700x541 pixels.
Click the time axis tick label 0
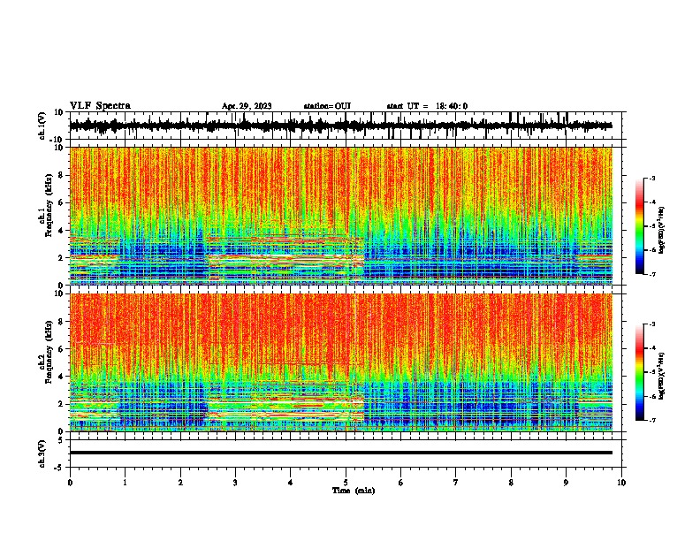pos(70,483)
